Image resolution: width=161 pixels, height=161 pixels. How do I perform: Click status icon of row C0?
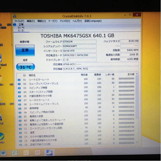click(20, 125)
